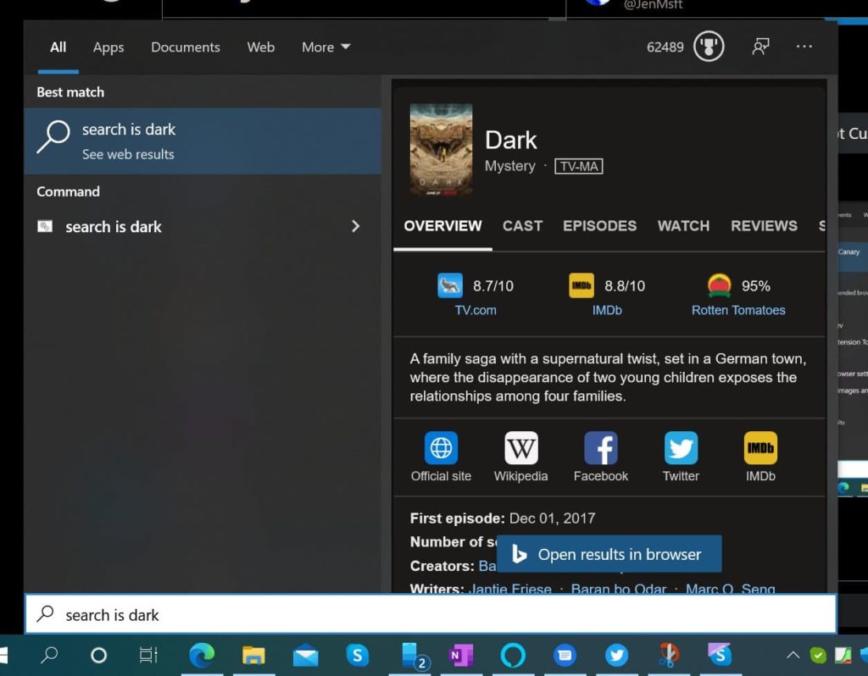Open the Official site globe icon

pyautogui.click(x=441, y=447)
